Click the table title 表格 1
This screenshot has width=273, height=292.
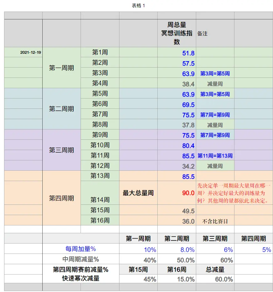point(138,6)
